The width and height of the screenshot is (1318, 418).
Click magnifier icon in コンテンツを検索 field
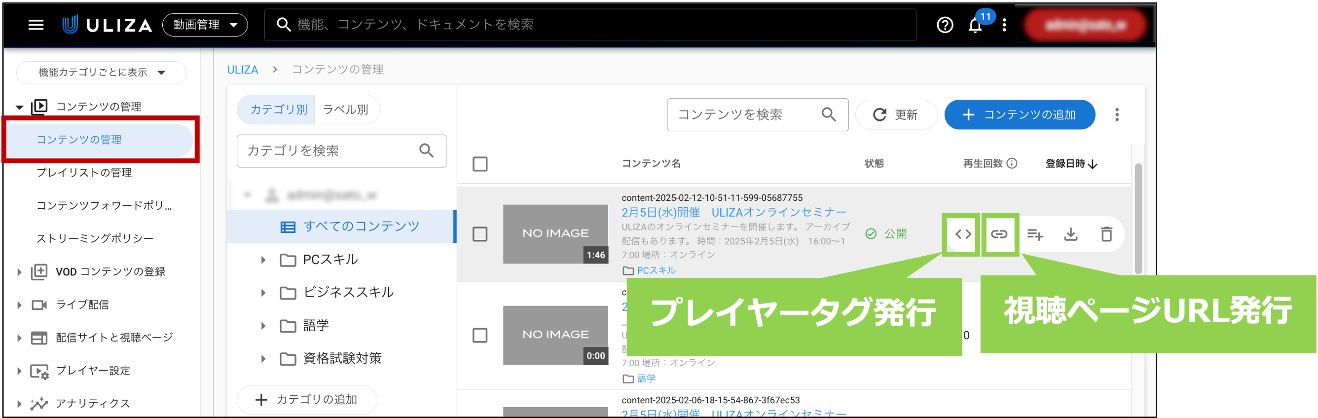[828, 114]
